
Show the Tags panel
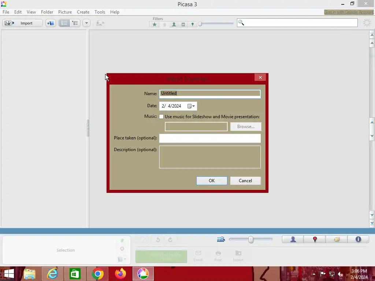(x=337, y=239)
